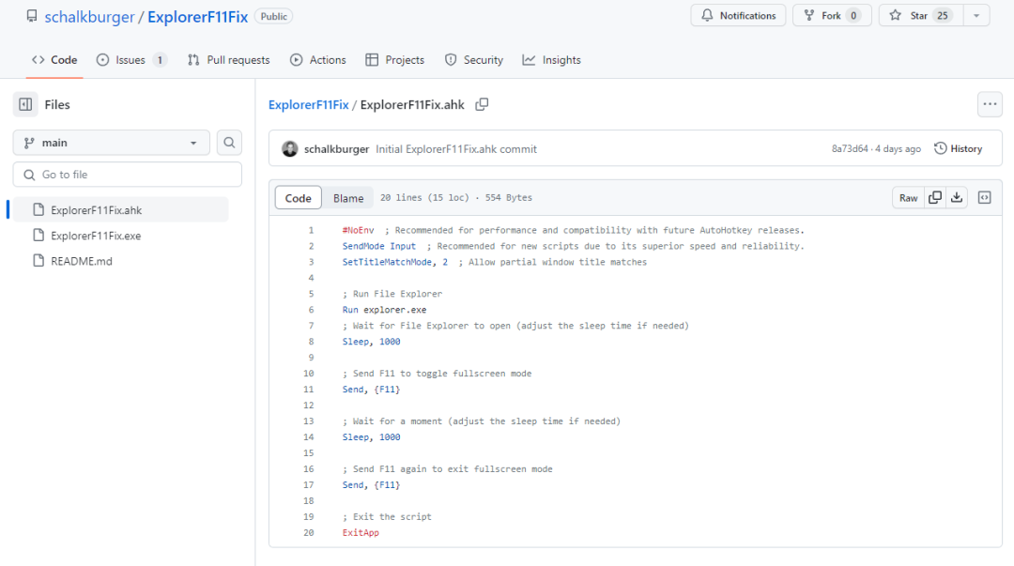
Task: Click line number 11
Action: (309, 390)
